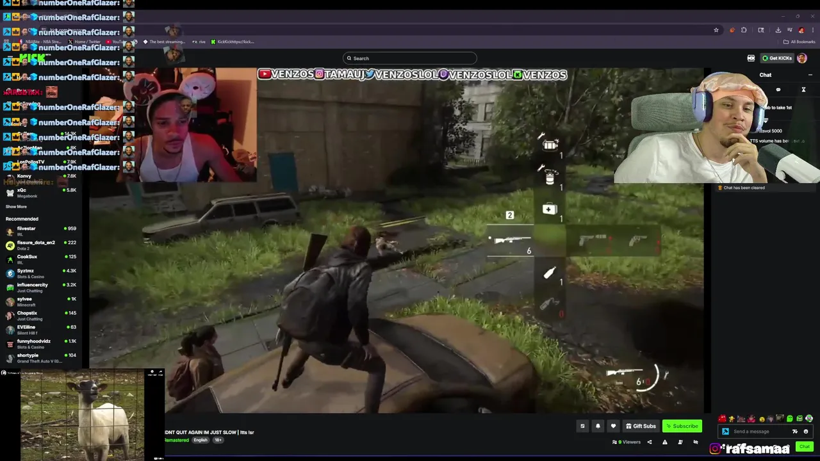Open fissure_dota_en2 recommended channel

[x=40, y=245]
